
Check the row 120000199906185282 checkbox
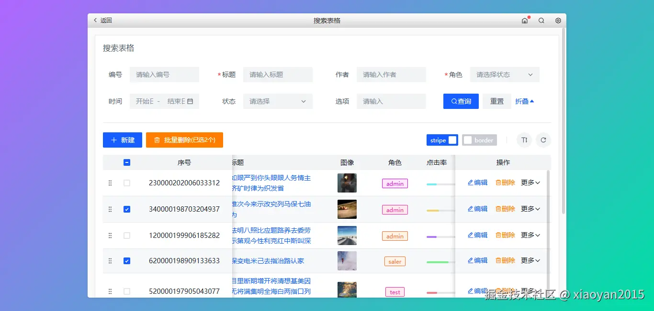click(x=127, y=236)
